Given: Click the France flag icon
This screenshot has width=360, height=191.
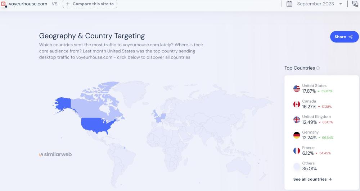Looking at the screenshot, I should [x=297, y=151].
